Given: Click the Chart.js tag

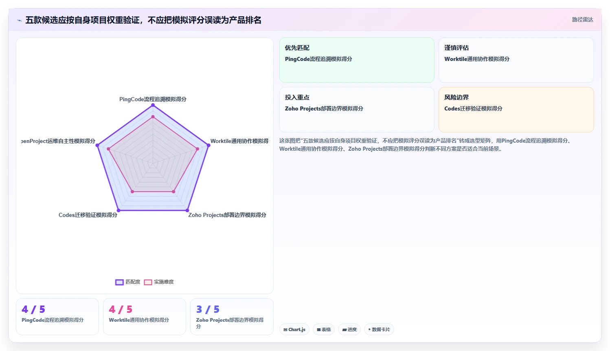Looking at the screenshot, I should (x=294, y=329).
